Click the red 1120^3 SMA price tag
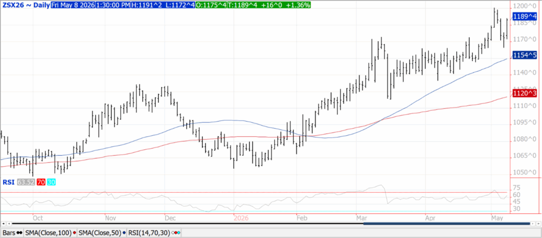This screenshot has height=238, width=542. (x=525, y=93)
